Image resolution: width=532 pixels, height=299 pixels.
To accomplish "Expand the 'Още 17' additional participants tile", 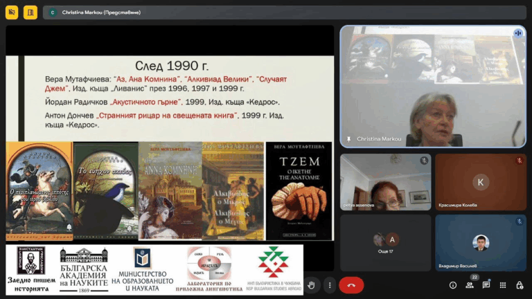I will (x=385, y=242).
